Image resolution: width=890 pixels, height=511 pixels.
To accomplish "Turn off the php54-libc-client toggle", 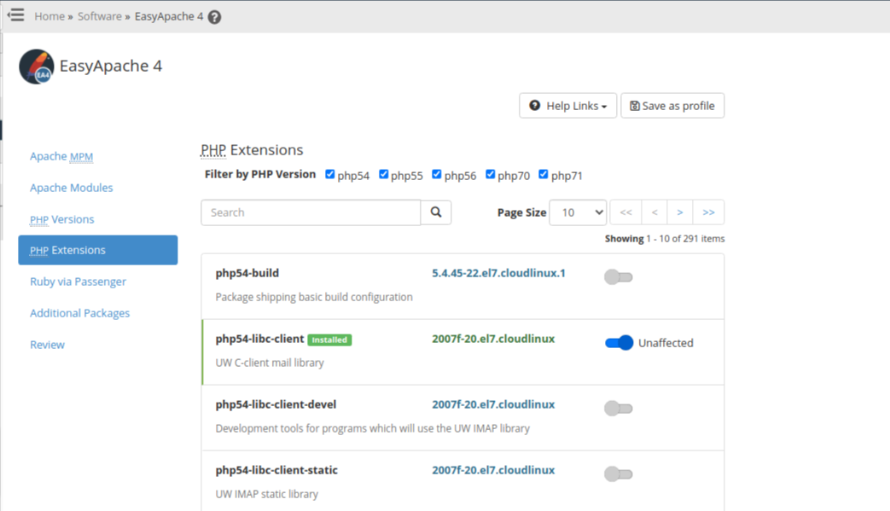I will coord(619,343).
